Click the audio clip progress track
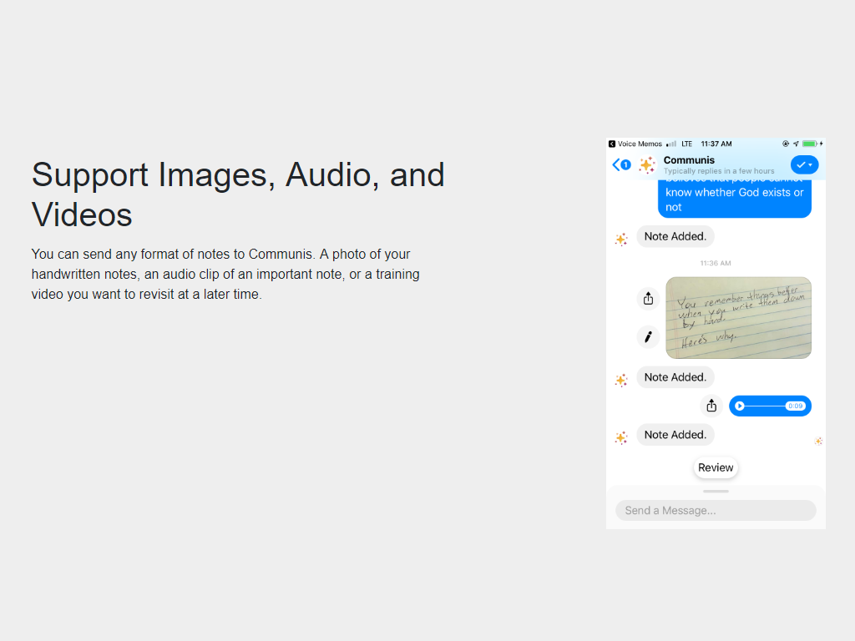Screen dimensions: 855x641 pyautogui.click(x=764, y=406)
